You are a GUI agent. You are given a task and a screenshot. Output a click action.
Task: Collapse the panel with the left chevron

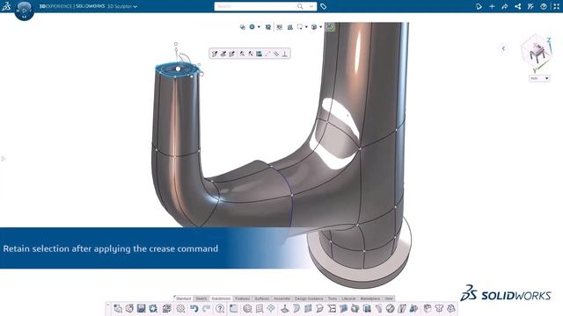coord(503,48)
